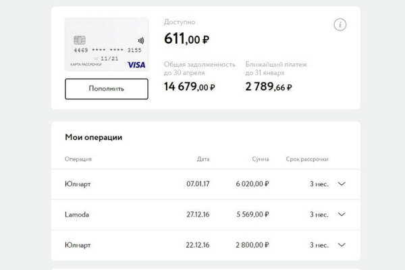This screenshot has width=405, height=270.
Task: Click the card expiry date 11/21
Action: [109, 59]
